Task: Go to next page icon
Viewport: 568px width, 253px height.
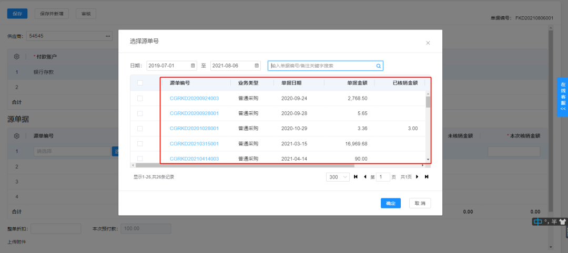Action: 417,177
